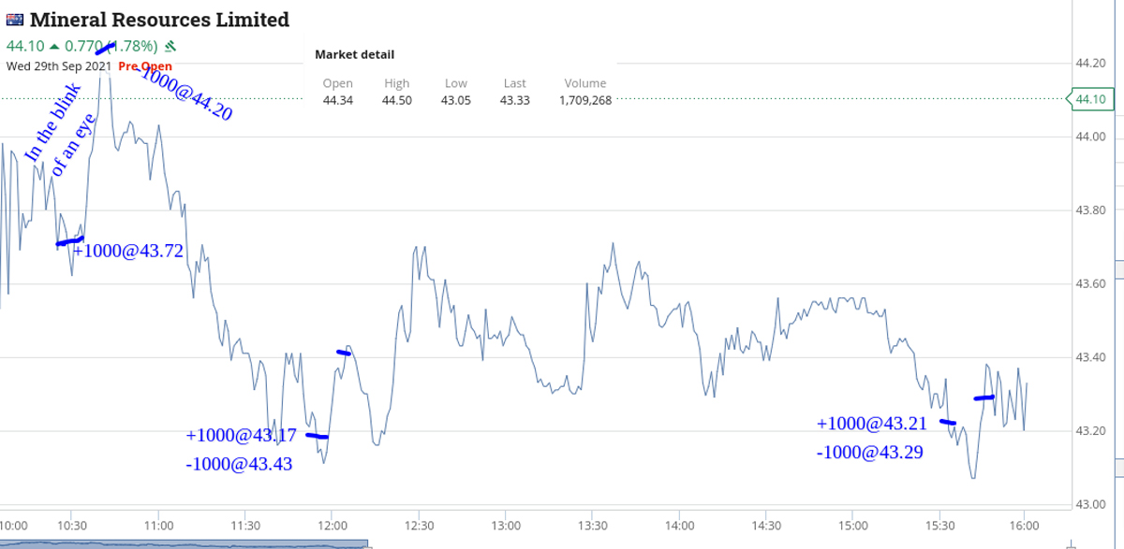The image size is (1124, 549).
Task: Click the green up-arrow price change indicator
Action: pos(54,46)
